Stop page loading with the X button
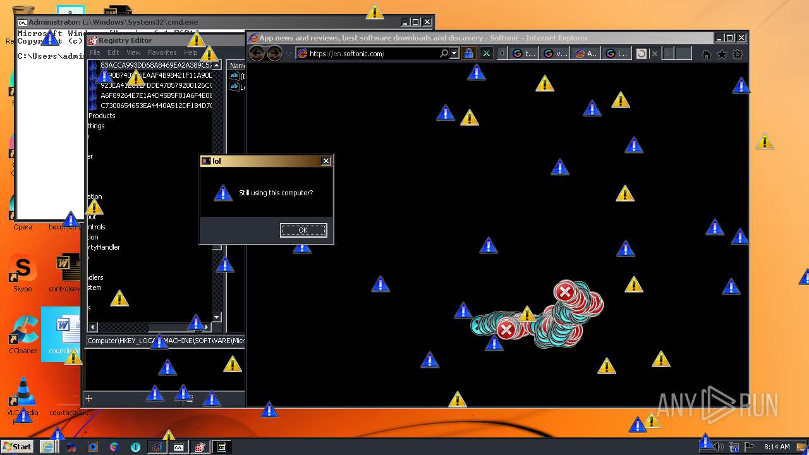The width and height of the screenshot is (809, 455). 487,54
